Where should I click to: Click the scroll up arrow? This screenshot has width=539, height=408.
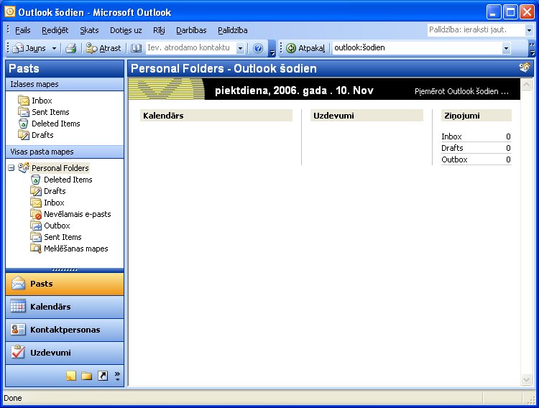pyautogui.click(x=526, y=85)
